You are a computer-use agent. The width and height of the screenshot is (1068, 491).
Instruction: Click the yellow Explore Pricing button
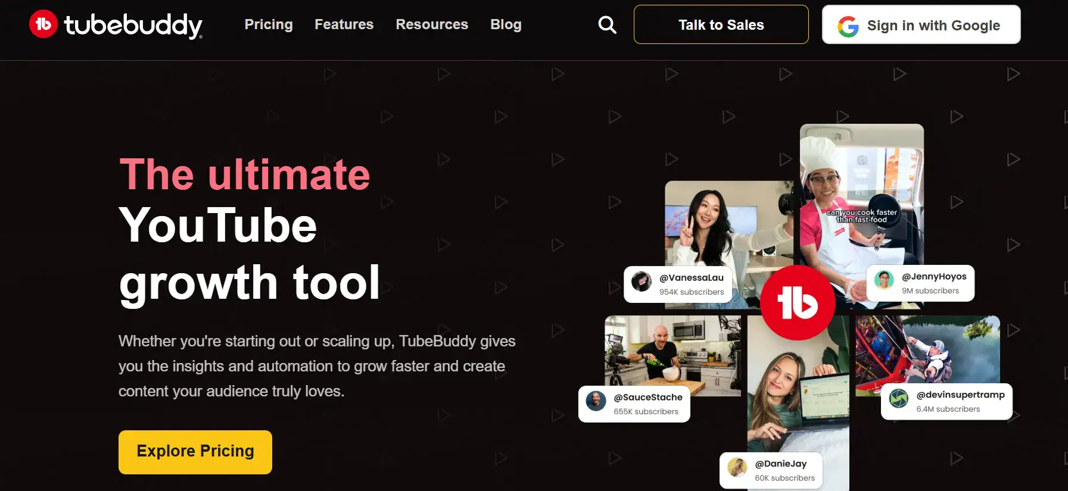coord(195,452)
